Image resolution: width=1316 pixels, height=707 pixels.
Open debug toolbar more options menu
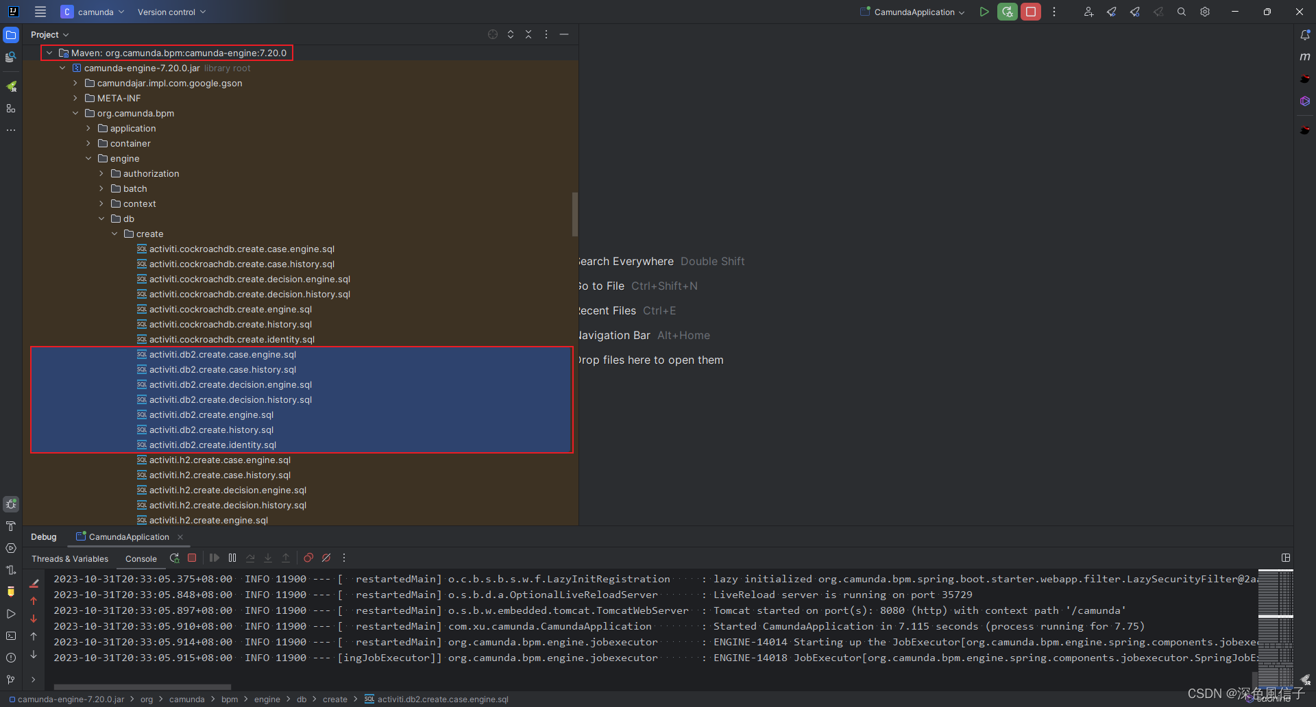point(344,558)
